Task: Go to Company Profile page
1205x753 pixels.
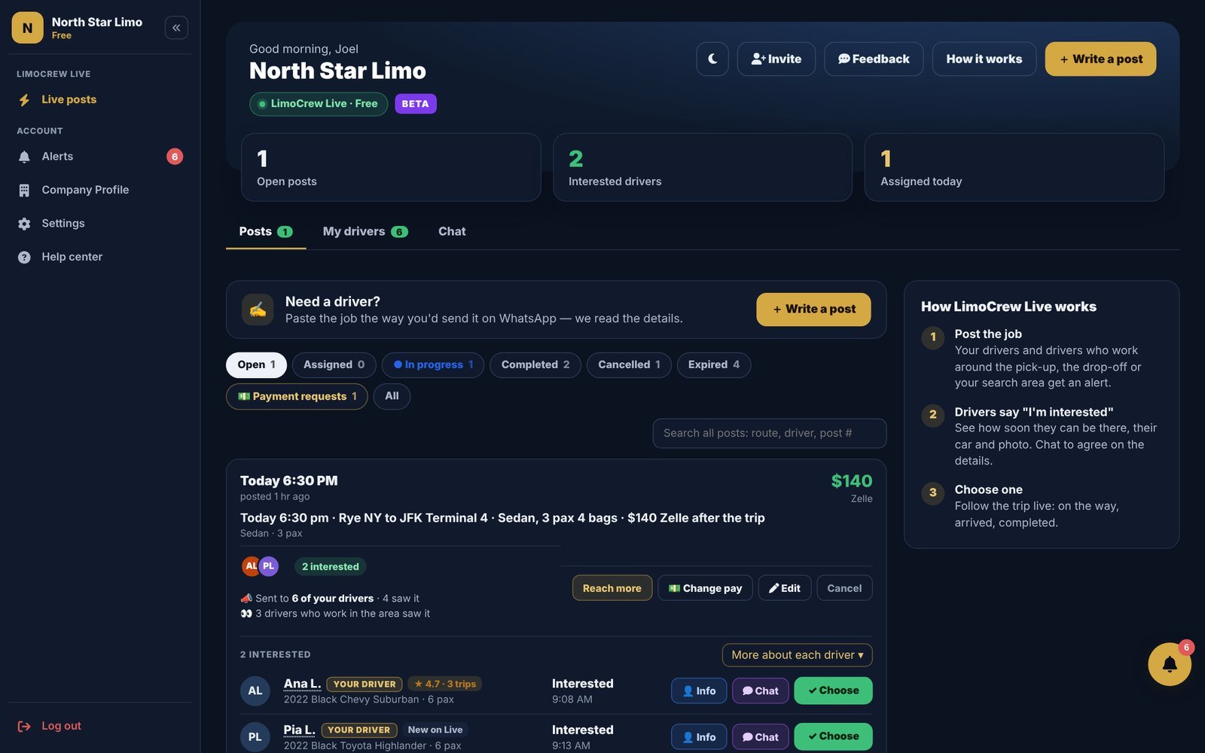Action: [99, 190]
